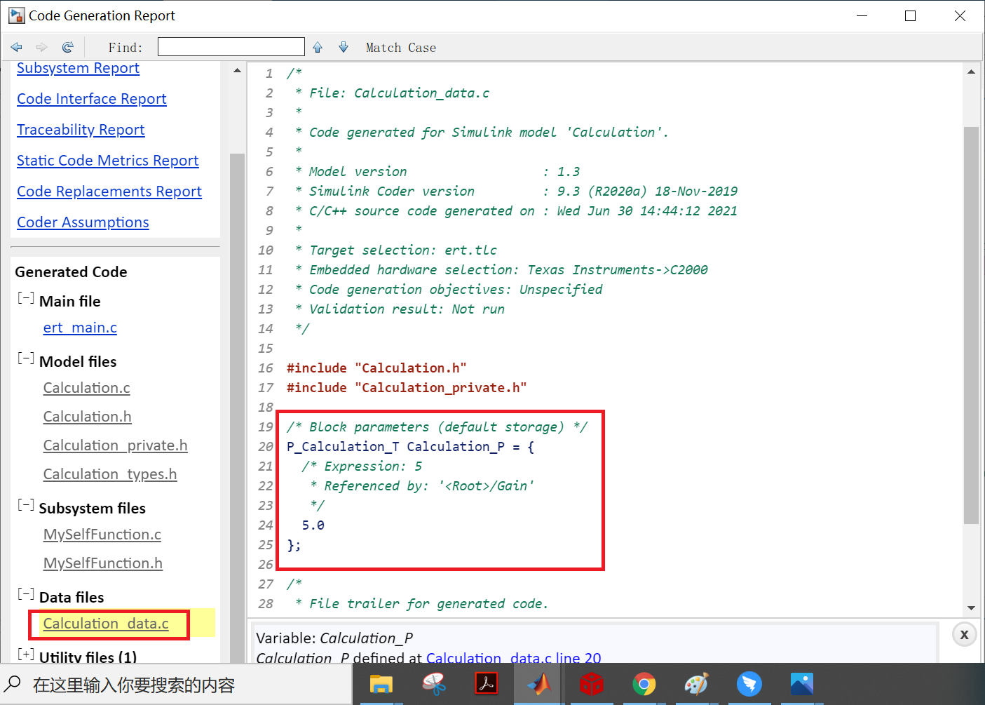Collapse the Subsystem files section
The image size is (985, 705).
click(25, 504)
